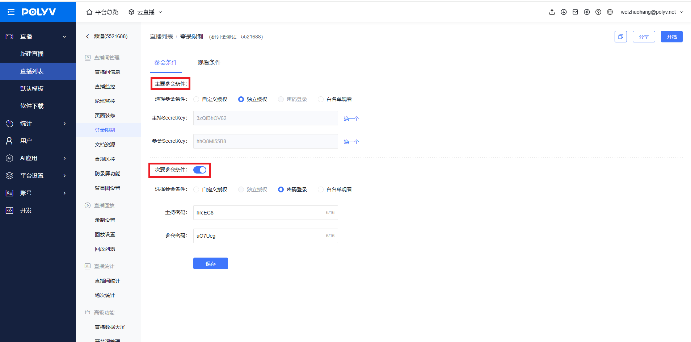Click the chart icon beside 直播统计

click(88, 266)
